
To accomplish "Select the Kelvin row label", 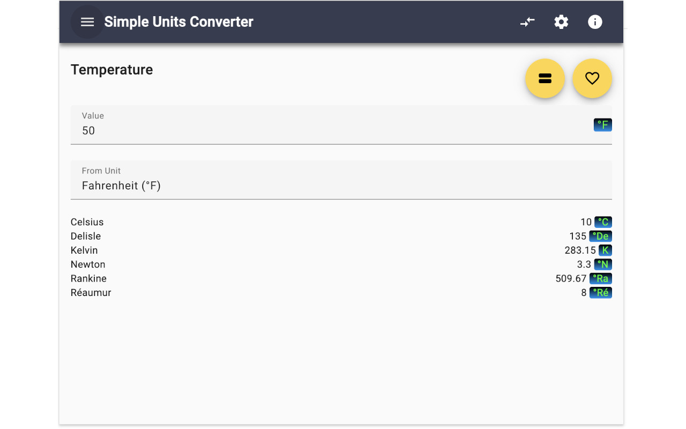I will (84, 250).
